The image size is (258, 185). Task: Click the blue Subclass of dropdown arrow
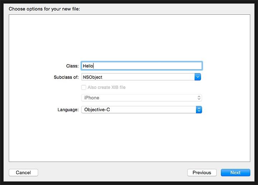point(197,77)
